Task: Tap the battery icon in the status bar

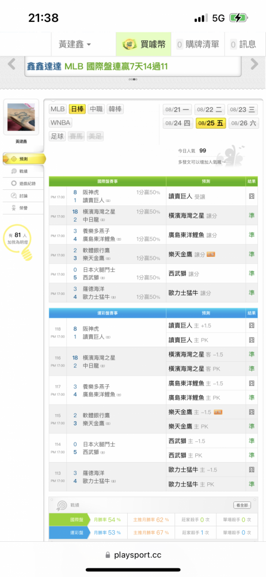Action: coord(239,18)
